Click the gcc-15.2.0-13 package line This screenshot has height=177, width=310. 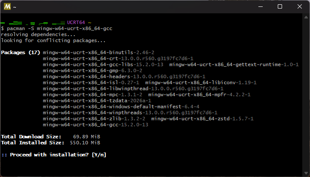point(95,125)
